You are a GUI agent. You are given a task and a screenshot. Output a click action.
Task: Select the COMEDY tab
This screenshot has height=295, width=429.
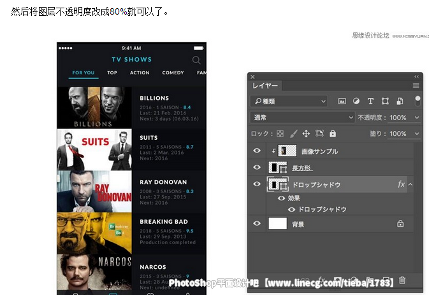pyautogui.click(x=173, y=73)
